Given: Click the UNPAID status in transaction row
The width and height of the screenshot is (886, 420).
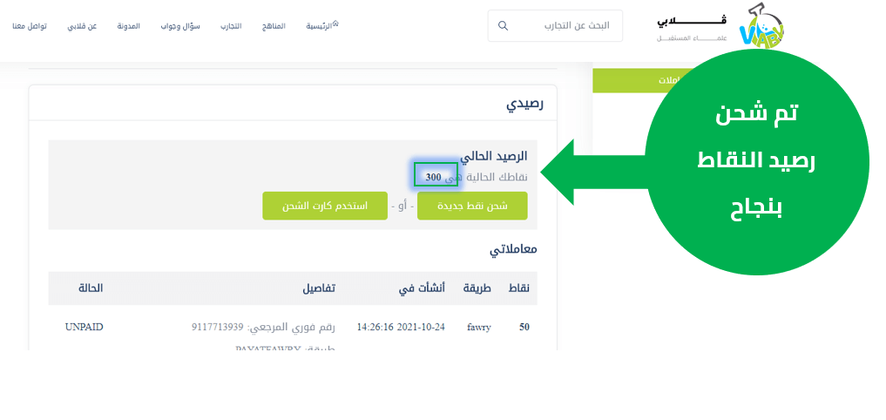Looking at the screenshot, I should tap(84, 327).
